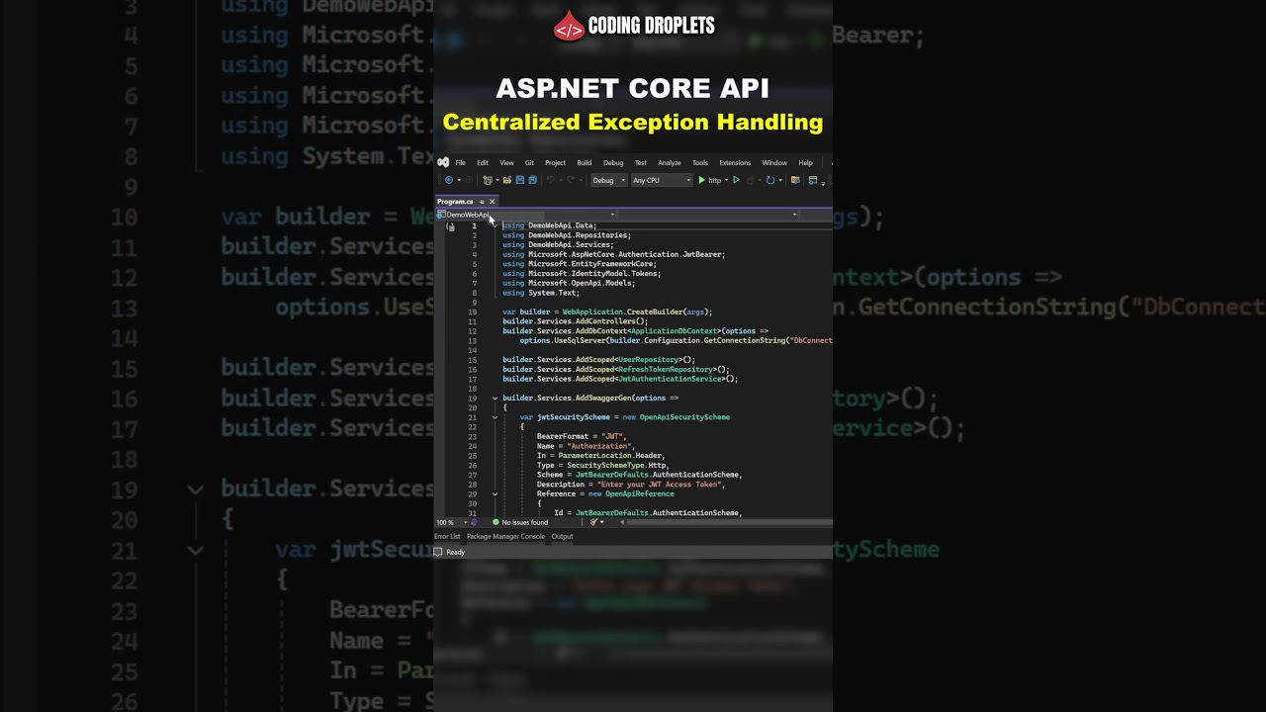This screenshot has height=712, width=1266.
Task: Open the Window menu
Action: [774, 163]
